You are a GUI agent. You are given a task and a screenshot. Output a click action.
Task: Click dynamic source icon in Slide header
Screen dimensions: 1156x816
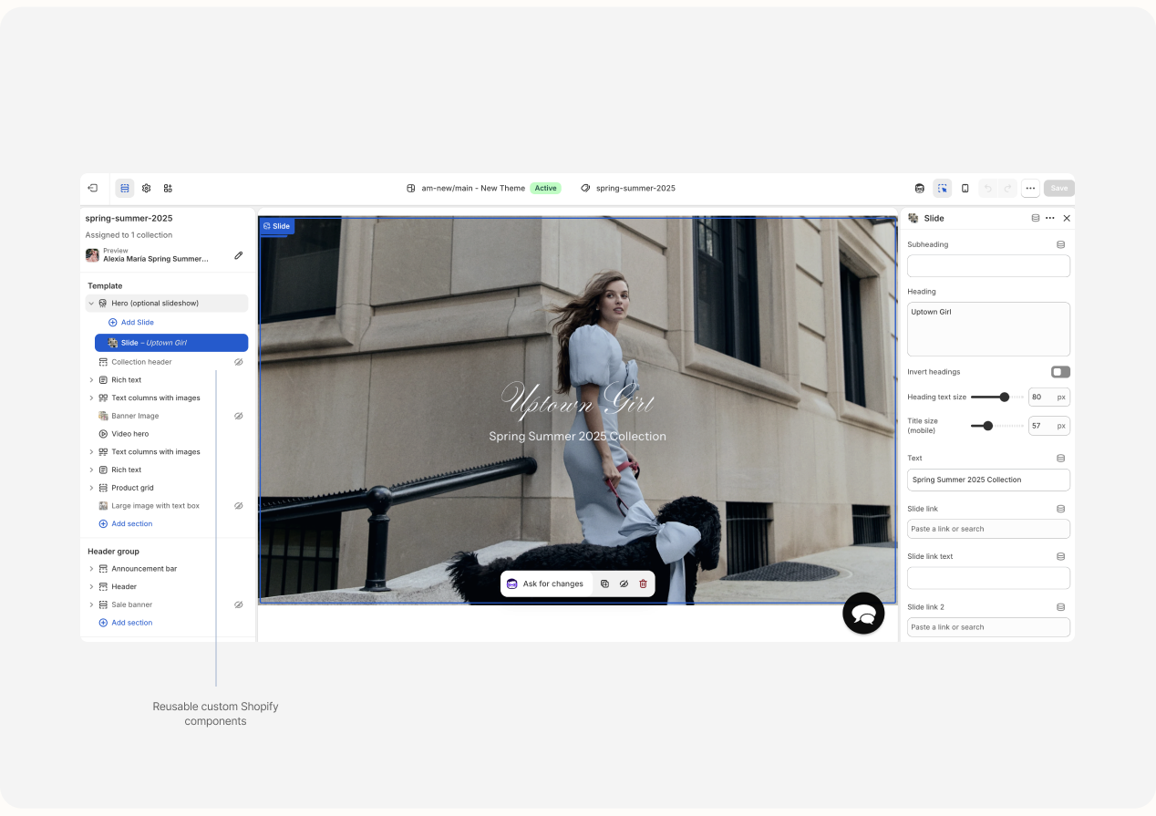point(1035,218)
